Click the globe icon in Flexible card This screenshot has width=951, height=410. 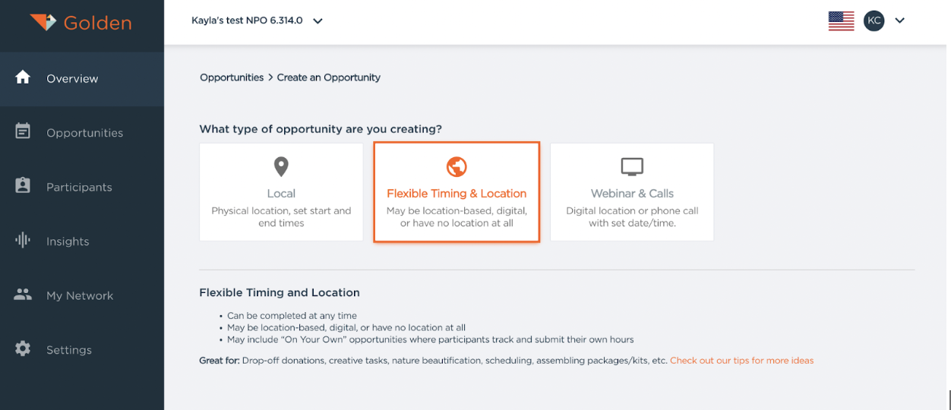(457, 167)
